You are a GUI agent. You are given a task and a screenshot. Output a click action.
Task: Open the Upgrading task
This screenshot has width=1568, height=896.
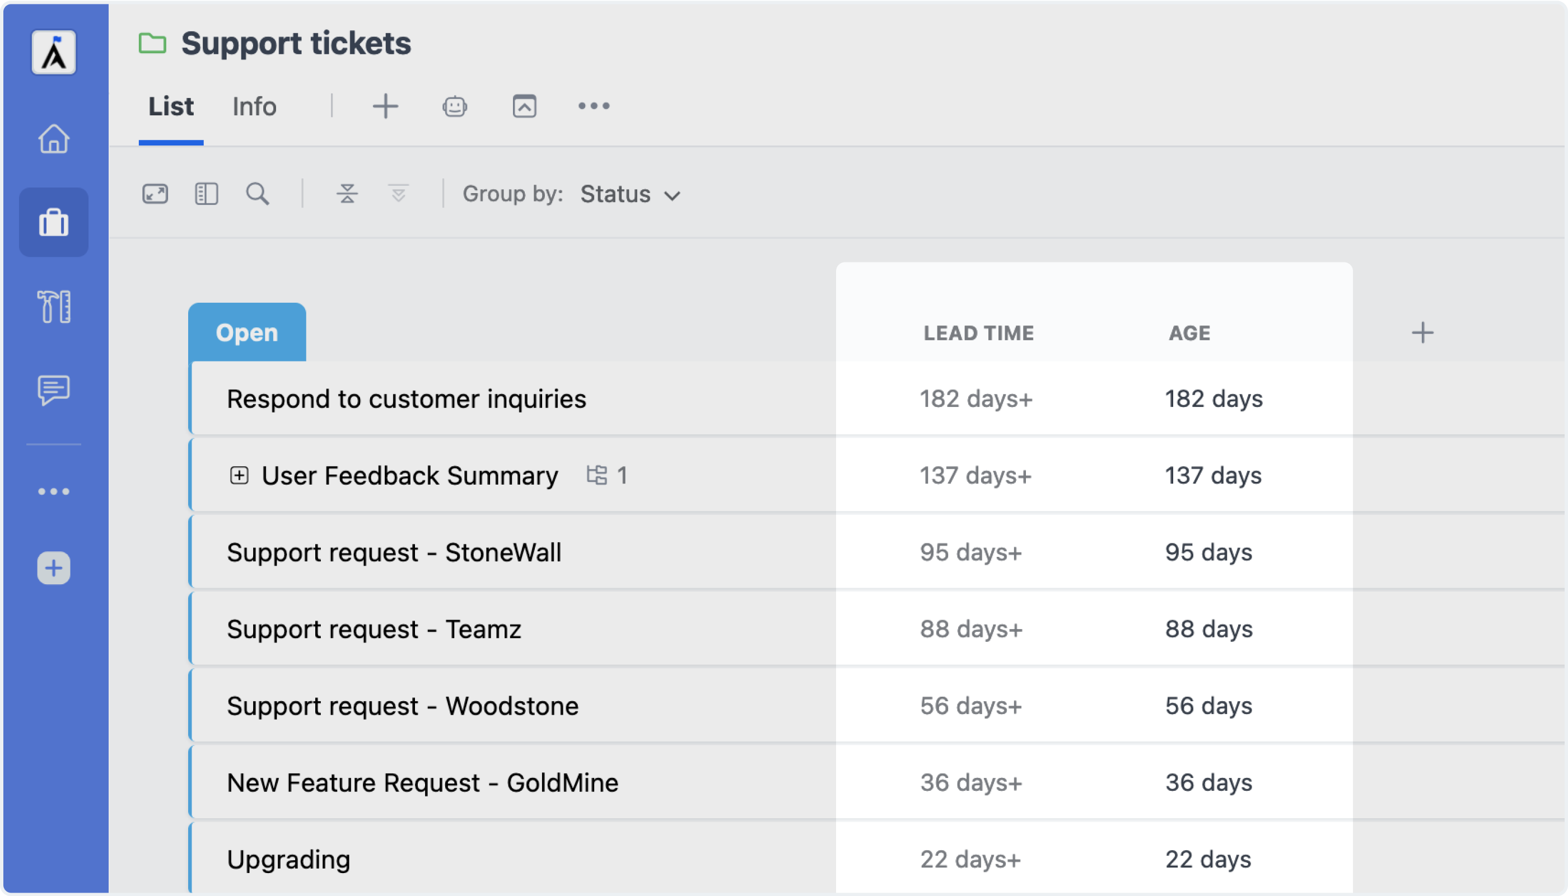coord(289,860)
